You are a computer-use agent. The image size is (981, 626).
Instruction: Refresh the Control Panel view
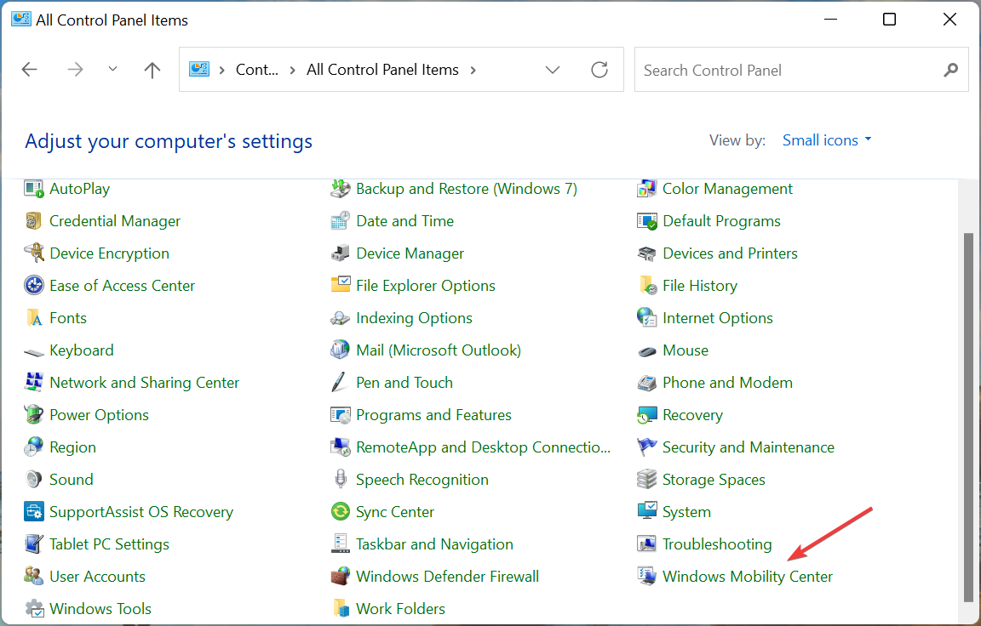point(599,70)
